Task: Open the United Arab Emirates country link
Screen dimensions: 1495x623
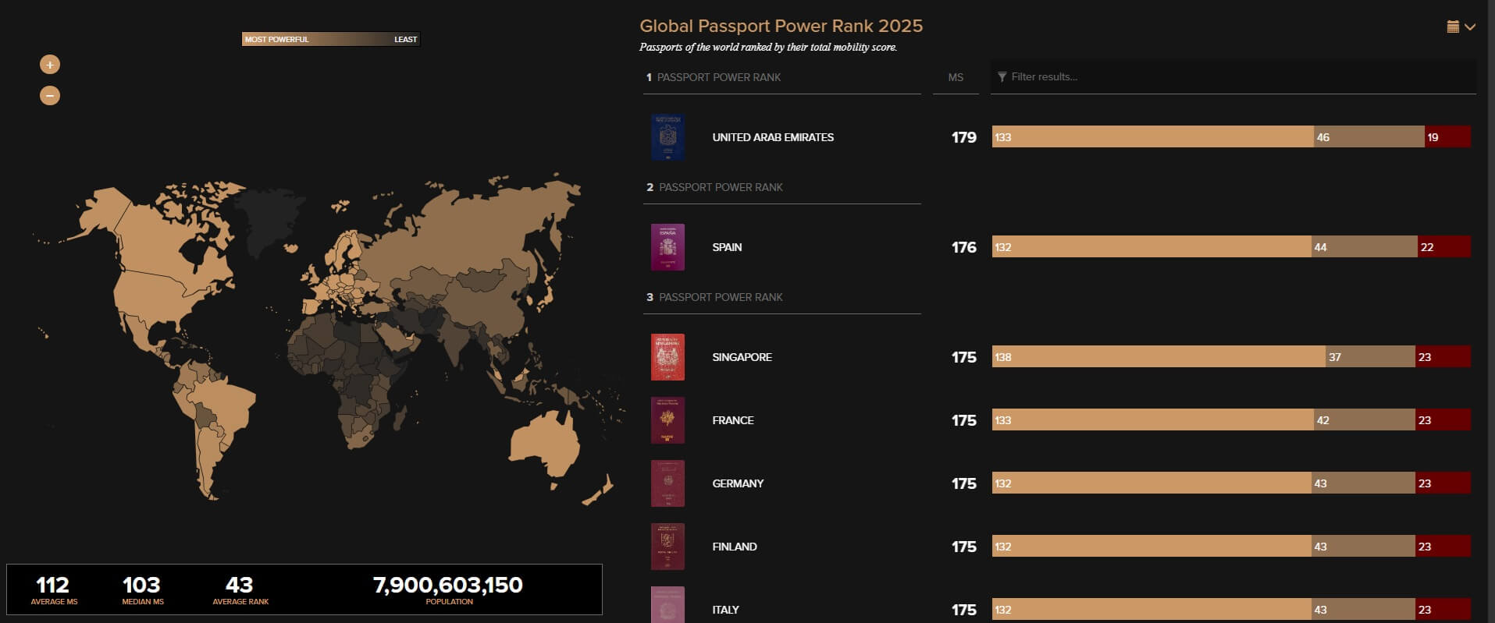Action: (772, 137)
